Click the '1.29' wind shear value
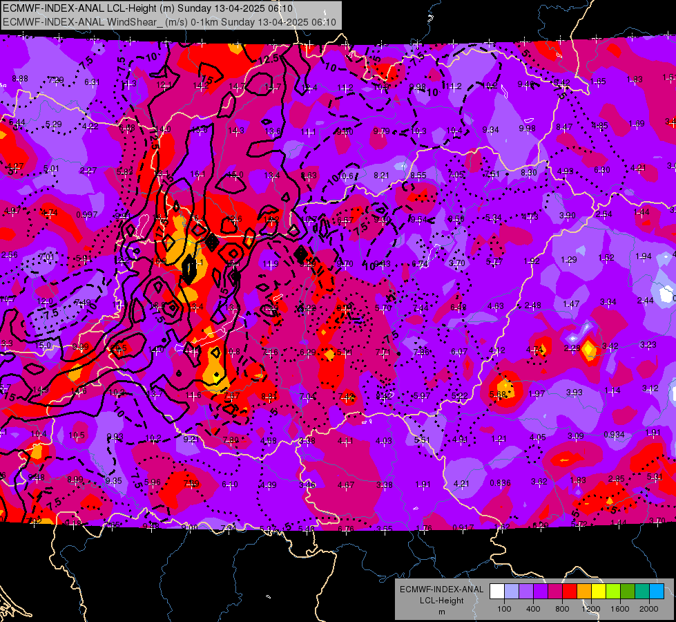This screenshot has width=676, height=622. [569, 259]
